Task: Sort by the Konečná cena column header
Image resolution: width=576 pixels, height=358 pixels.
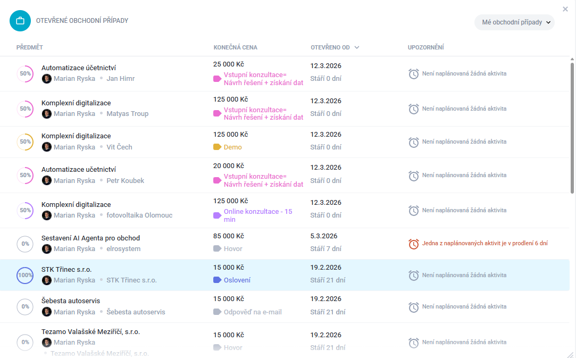Action: click(x=235, y=47)
